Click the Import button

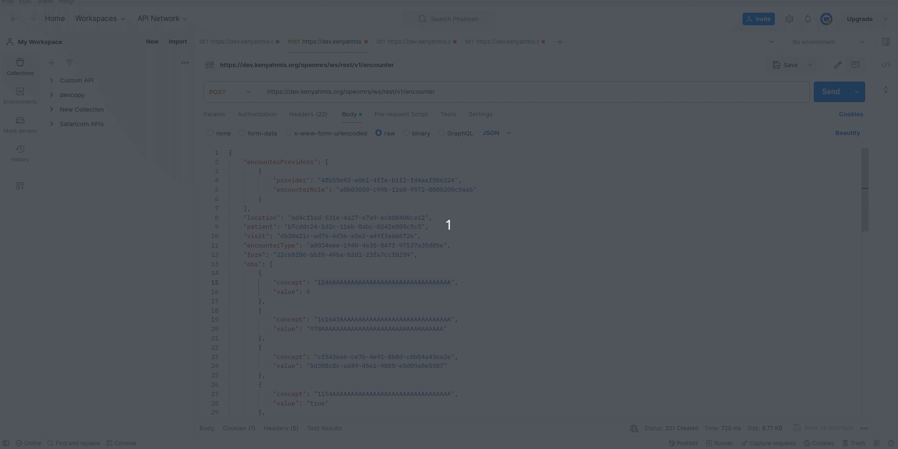tap(178, 42)
